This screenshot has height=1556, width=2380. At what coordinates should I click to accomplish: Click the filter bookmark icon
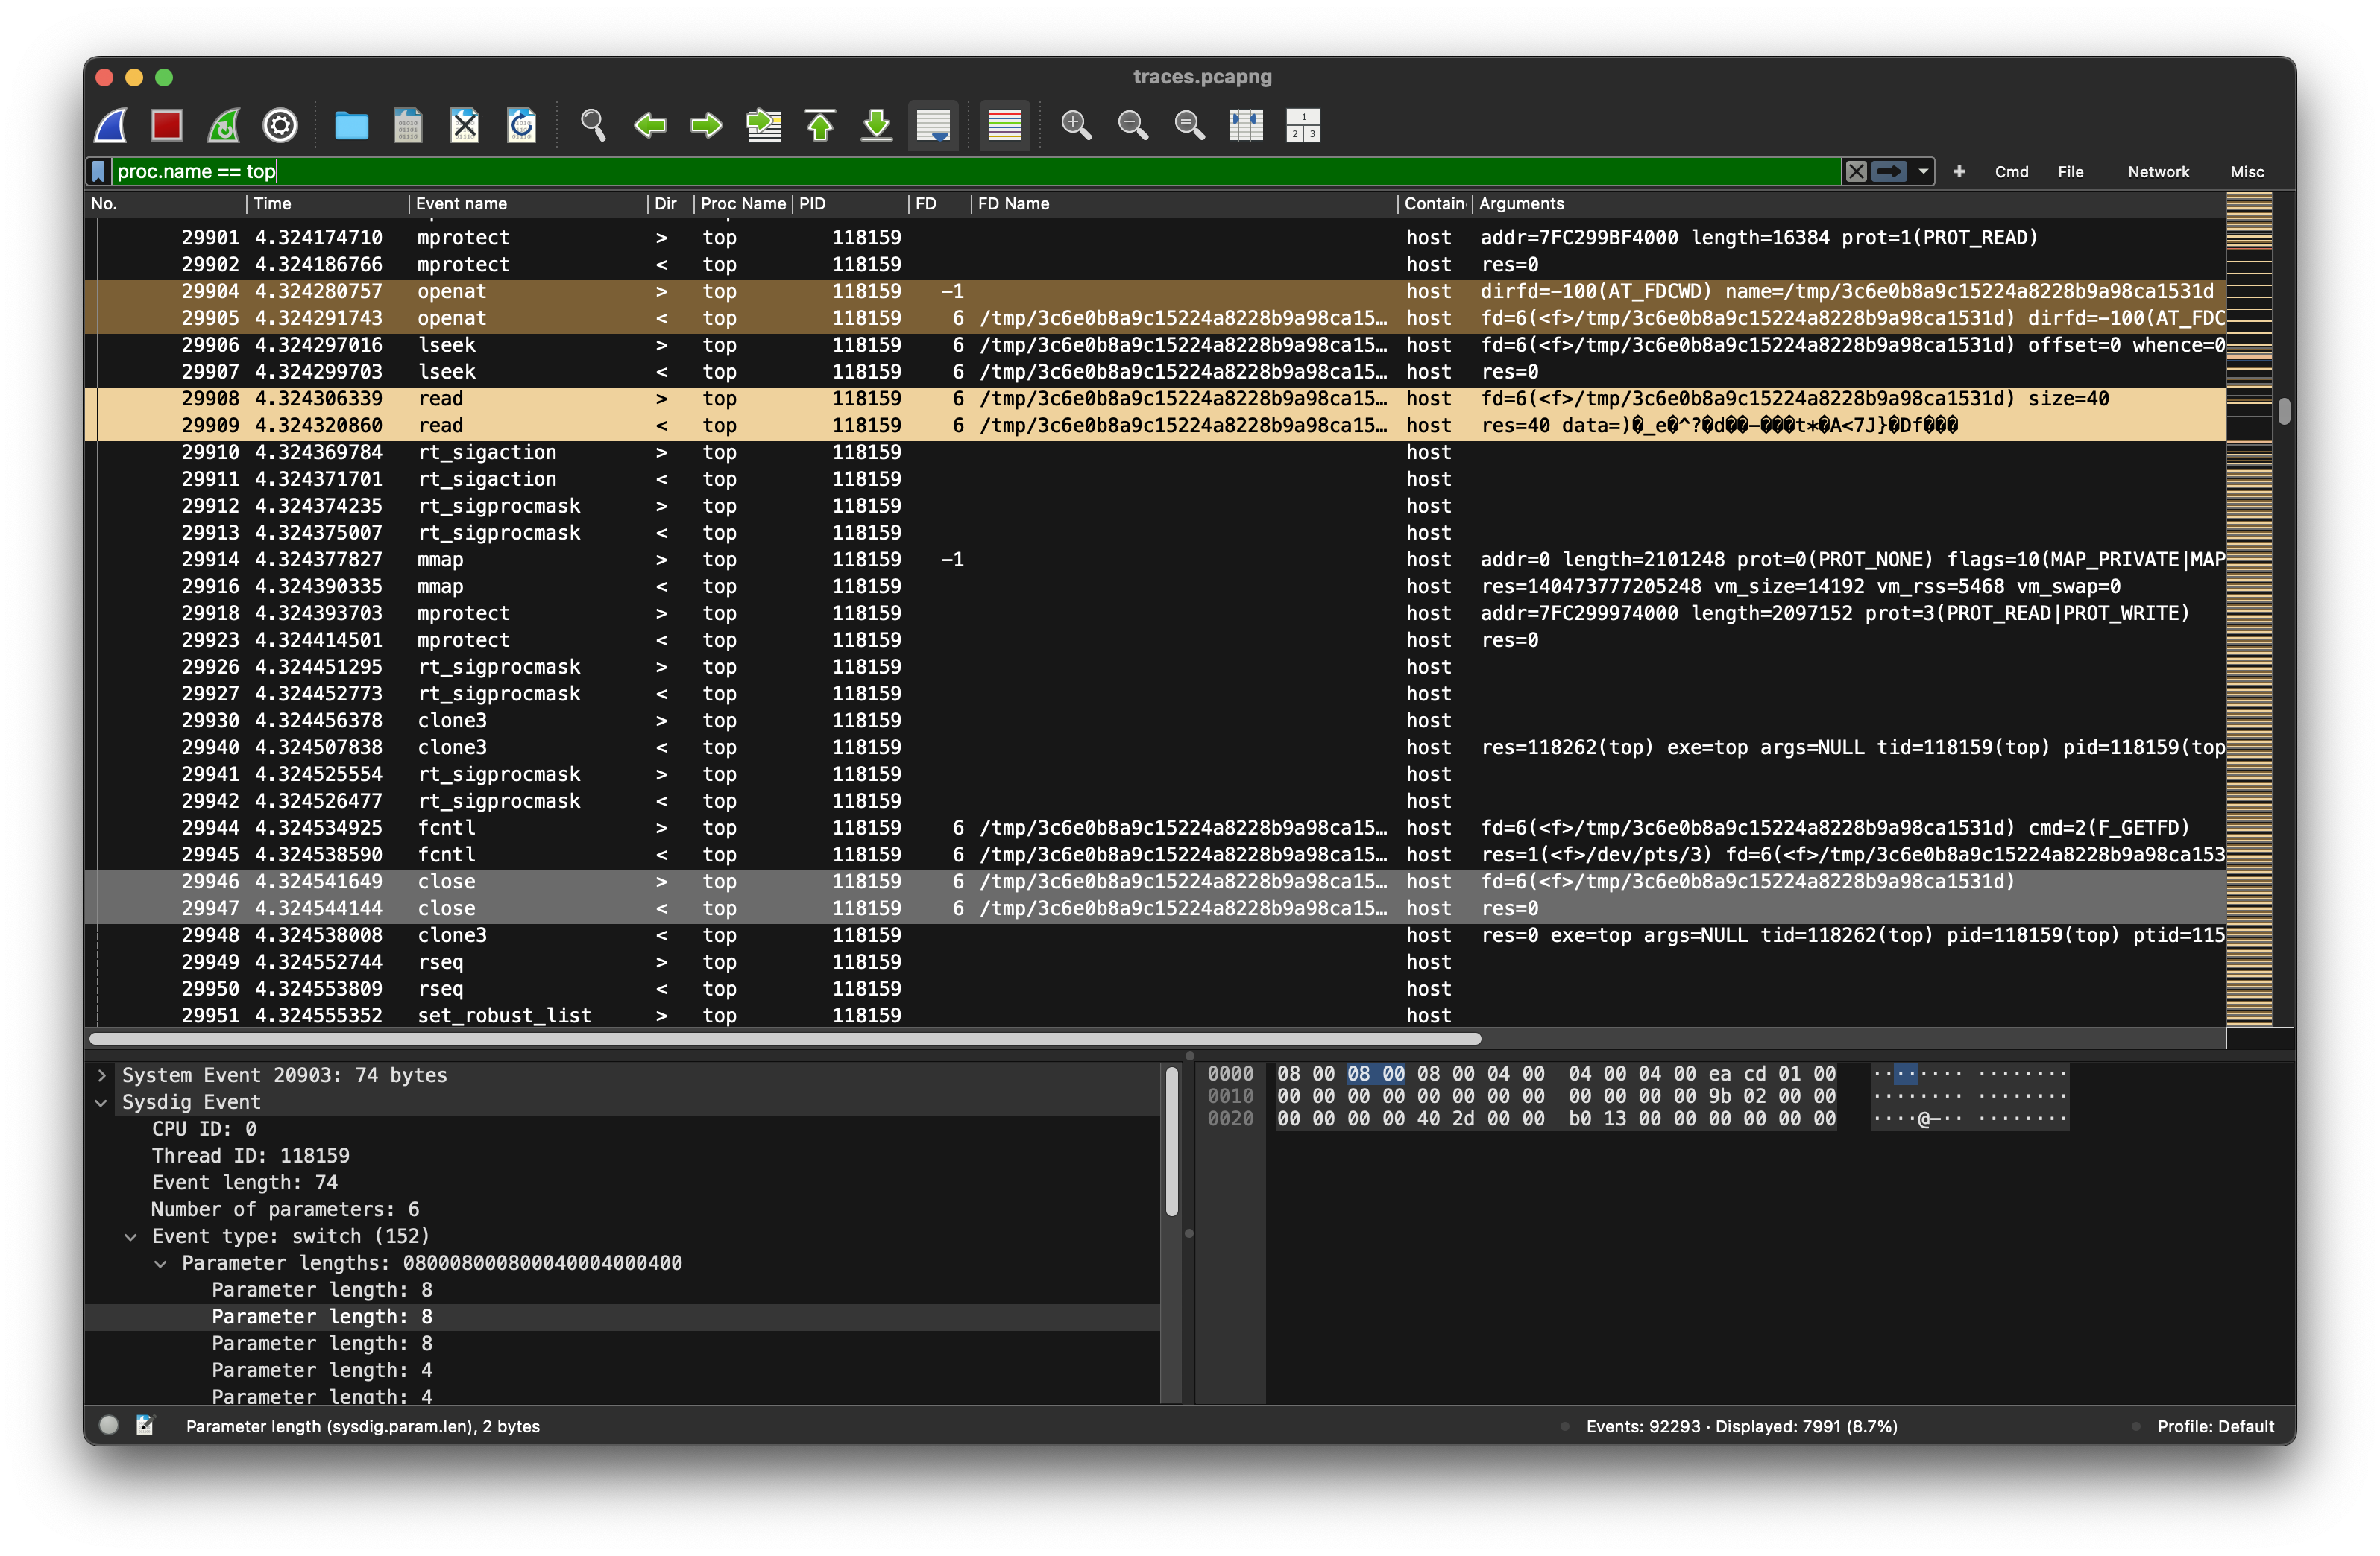tap(99, 171)
